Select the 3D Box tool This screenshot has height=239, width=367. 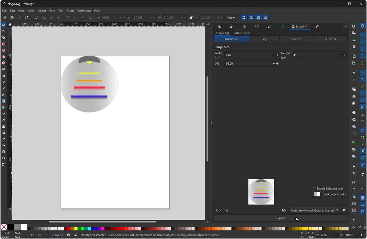(x=3, y=63)
